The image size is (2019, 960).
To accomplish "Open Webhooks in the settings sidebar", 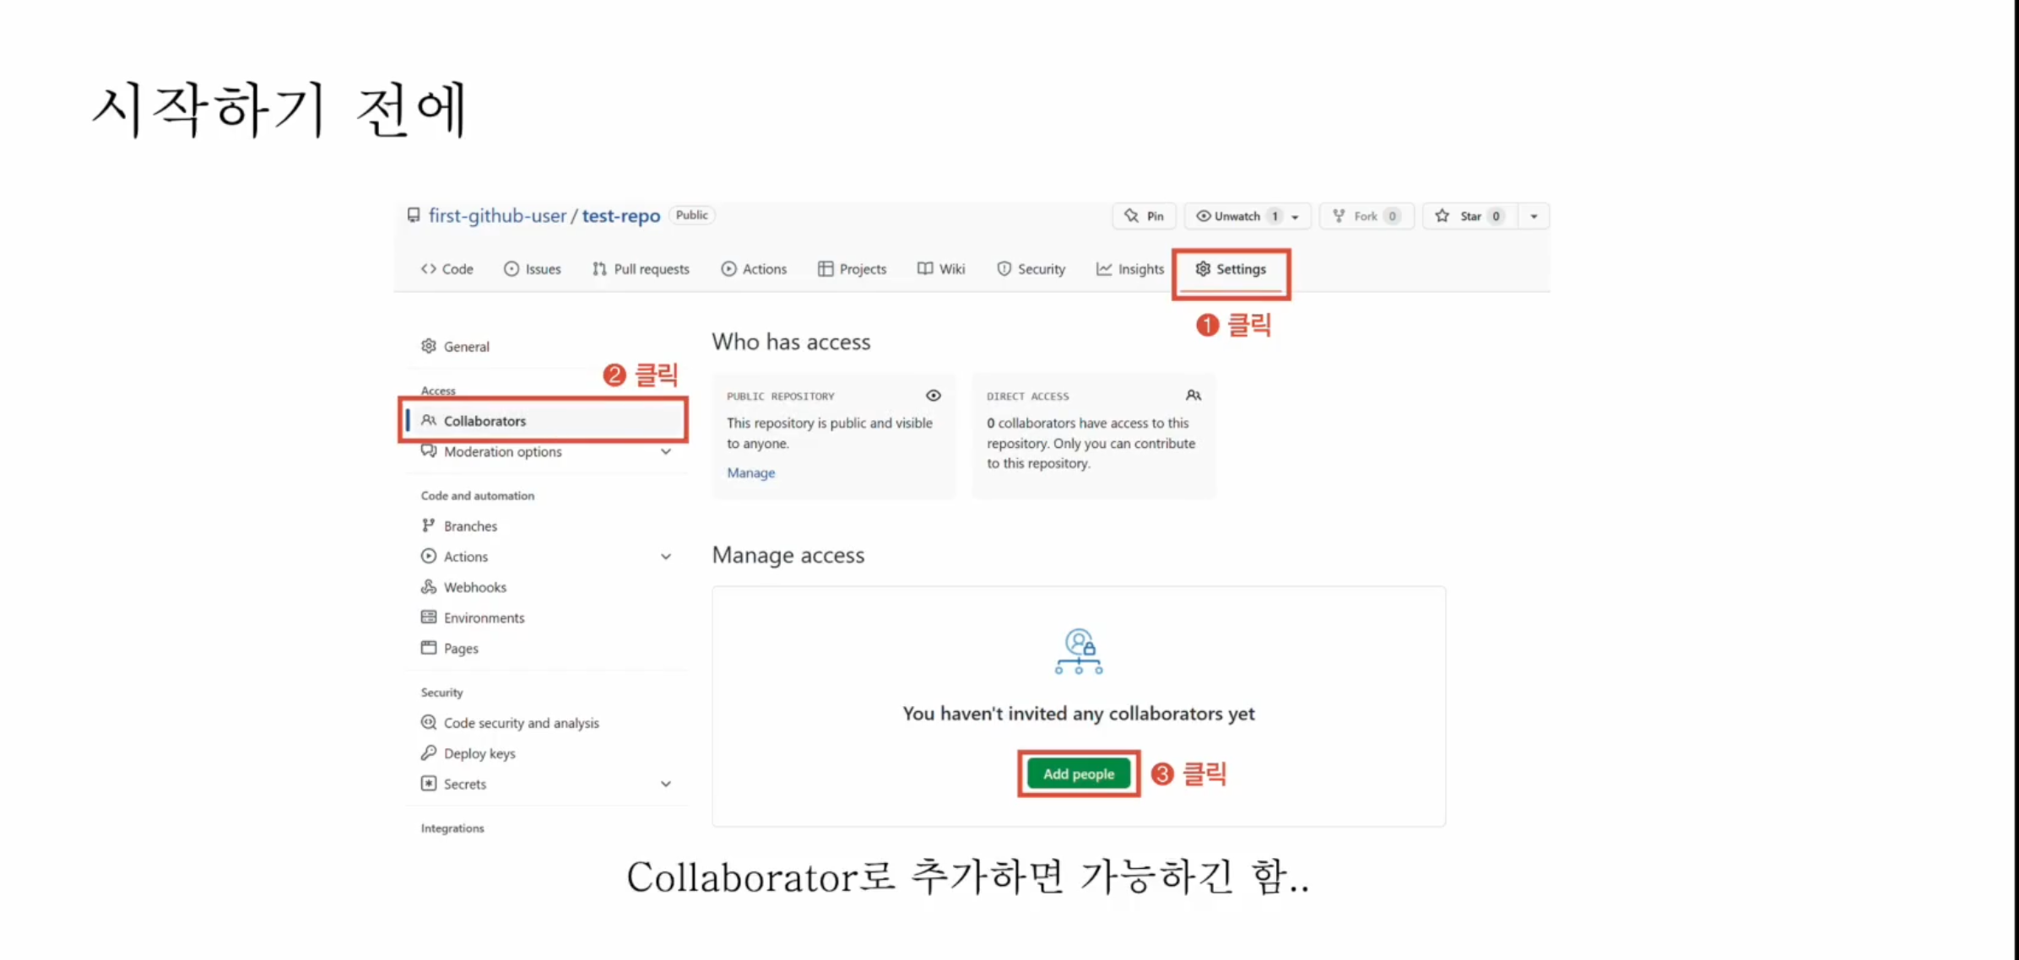I will point(474,587).
